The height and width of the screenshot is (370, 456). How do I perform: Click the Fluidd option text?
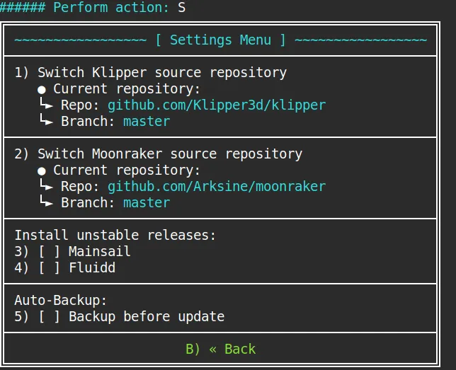coord(92,267)
